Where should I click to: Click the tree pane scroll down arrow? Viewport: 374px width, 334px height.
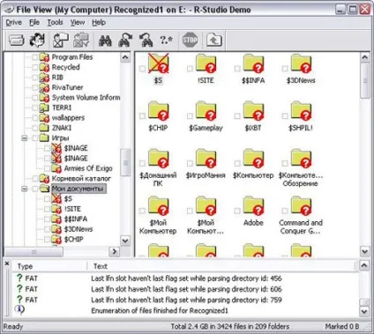(x=125, y=241)
